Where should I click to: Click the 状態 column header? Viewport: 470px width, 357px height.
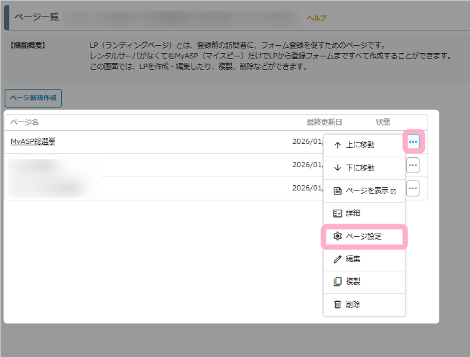pos(383,122)
